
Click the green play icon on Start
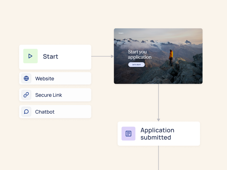point(30,56)
